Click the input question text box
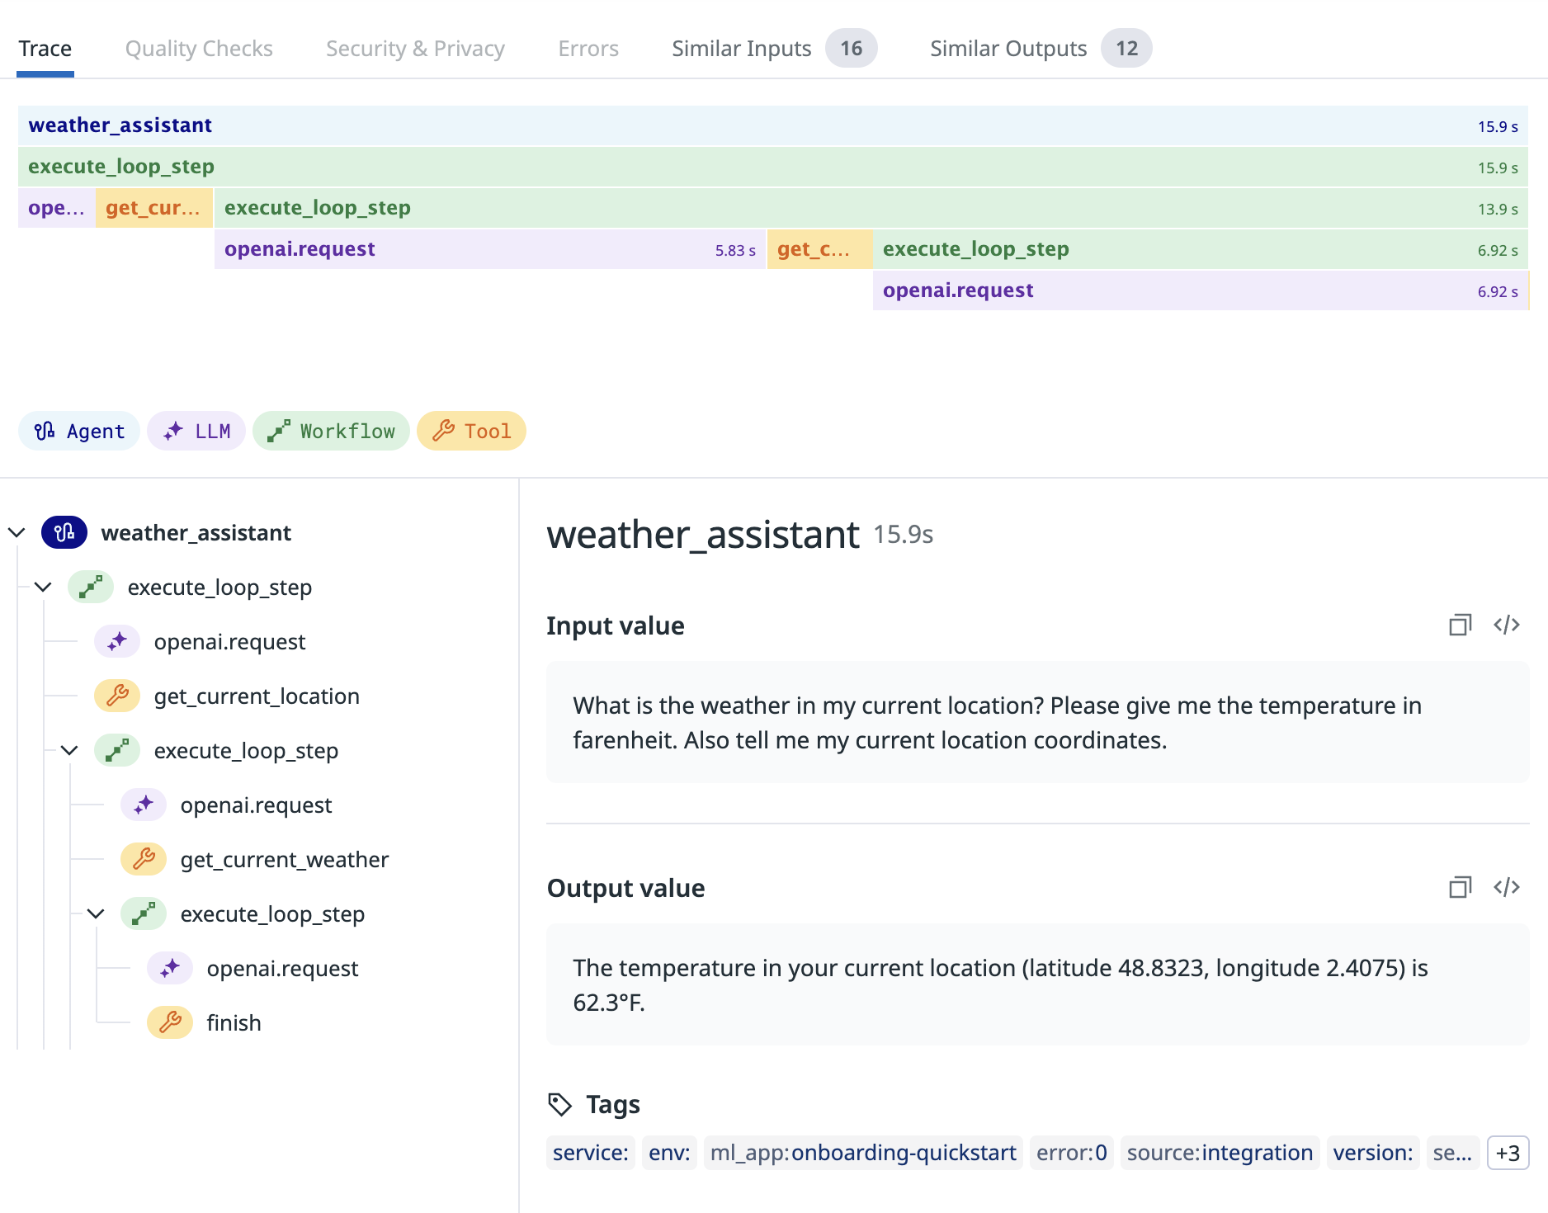Screen dimensions: 1548x1213 [x=1038, y=723]
